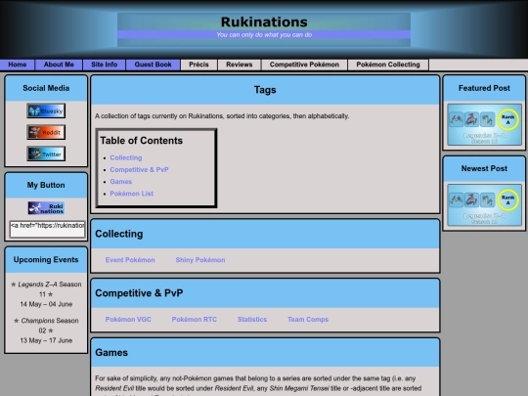Open the About Me nav tab
Screen dimensions: 528x396
pyautogui.click(x=59, y=65)
